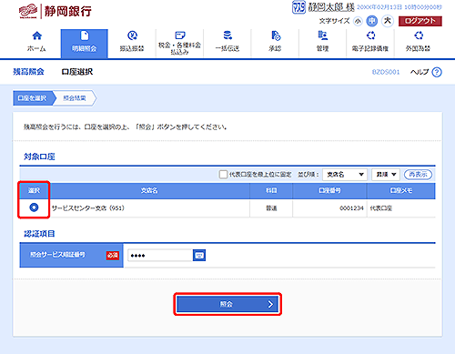The width and height of the screenshot is (455, 354).
Task: Open the 昇順 order dropdown
Action: tap(386, 175)
